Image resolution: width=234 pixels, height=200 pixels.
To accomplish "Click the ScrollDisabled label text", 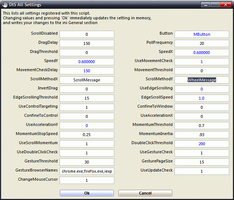I will pos(44,33).
